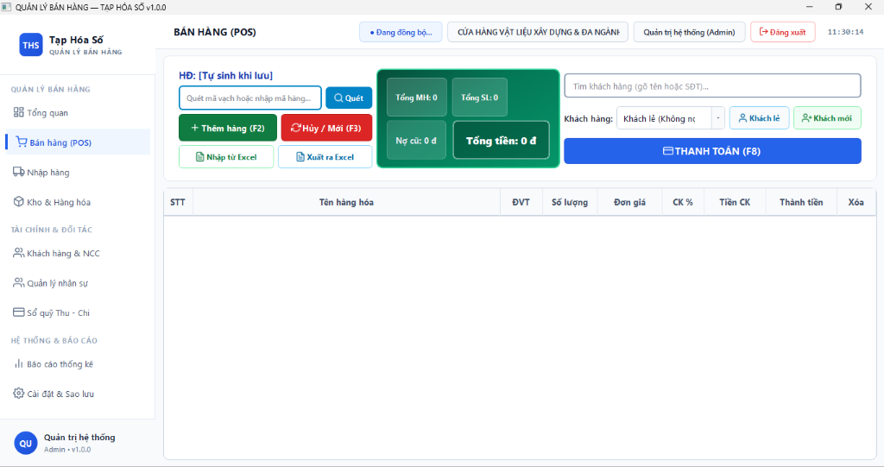Click the Xóa column header
884x467 pixels.
pyautogui.click(x=856, y=202)
